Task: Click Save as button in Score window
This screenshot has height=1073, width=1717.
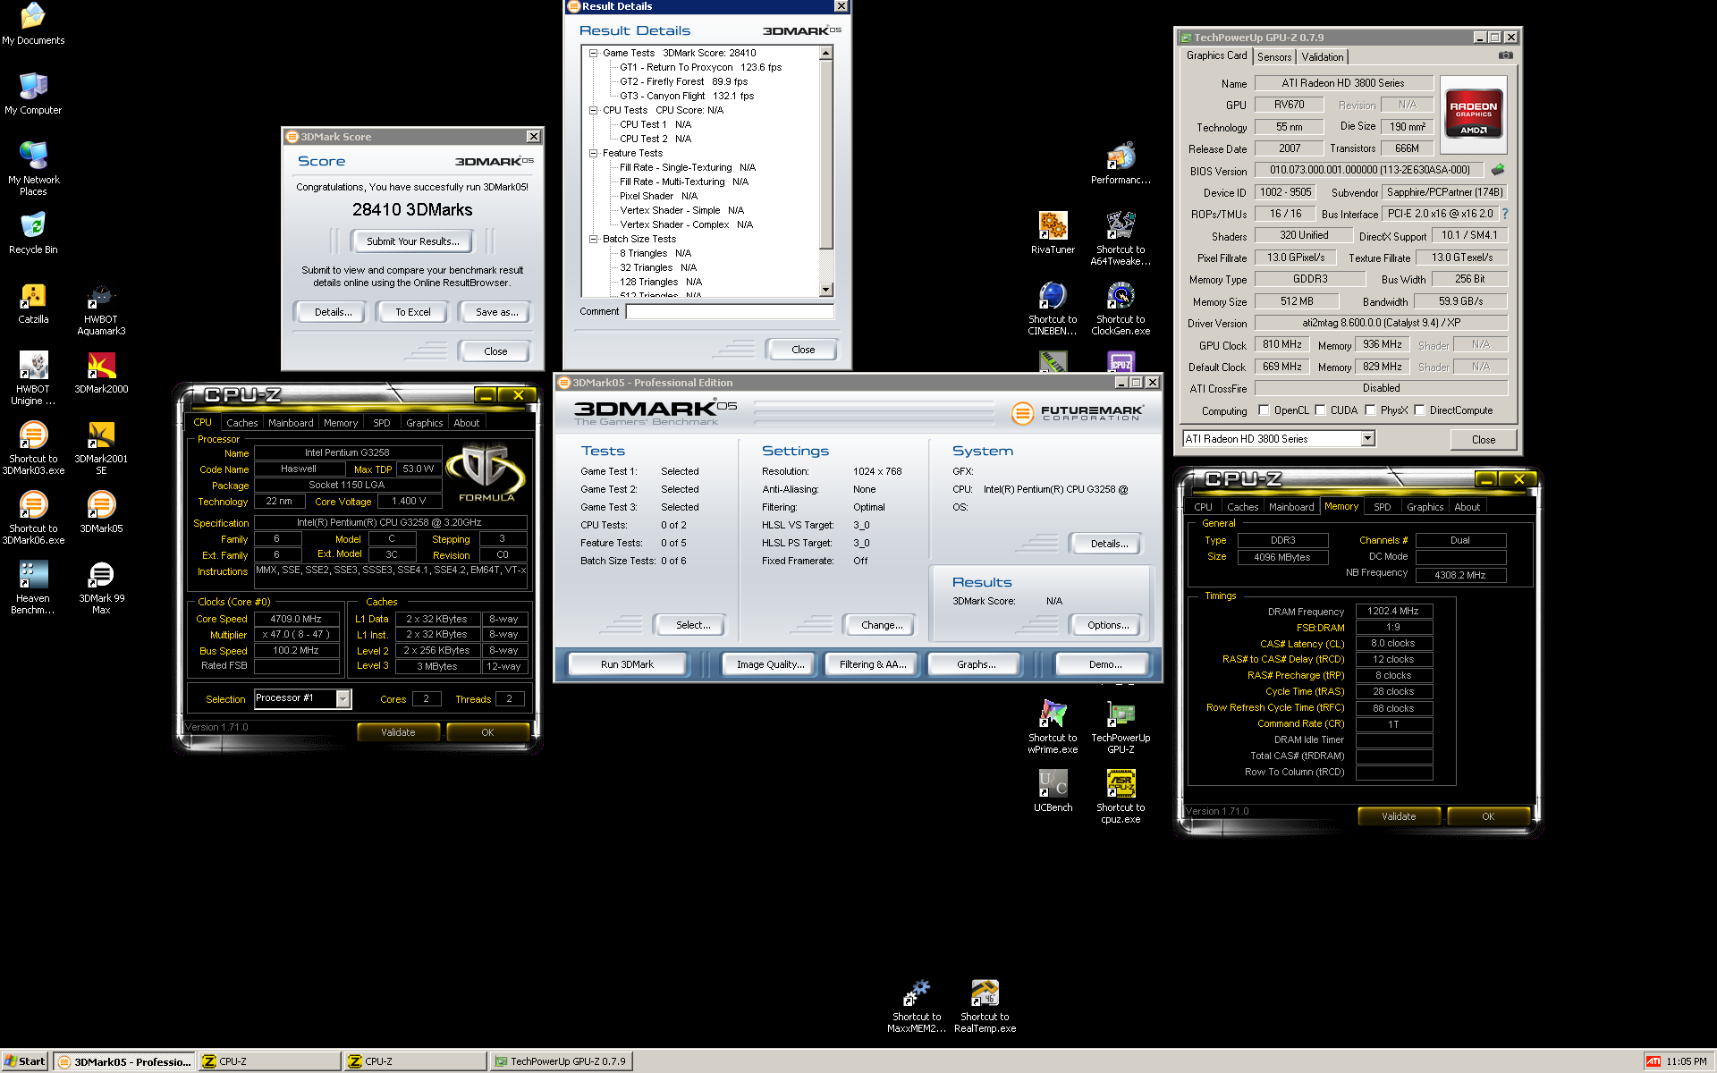Action: [496, 312]
